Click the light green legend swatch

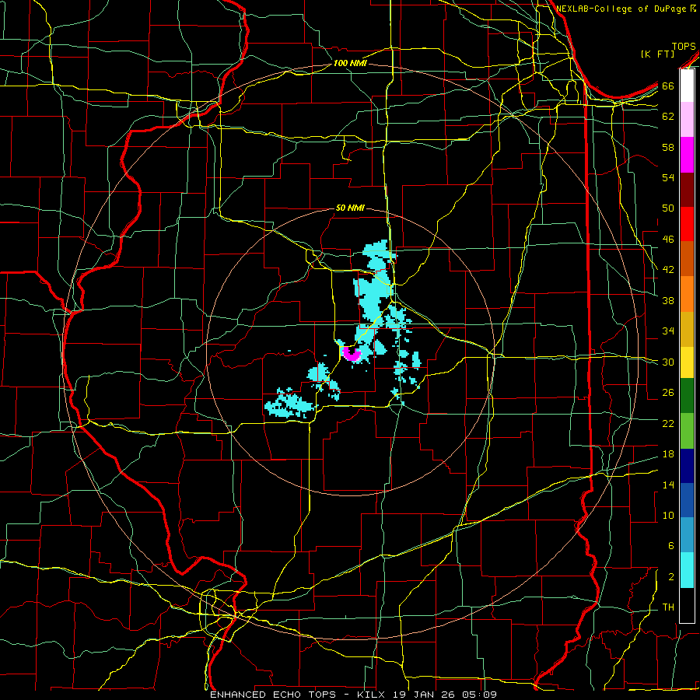[687, 430]
